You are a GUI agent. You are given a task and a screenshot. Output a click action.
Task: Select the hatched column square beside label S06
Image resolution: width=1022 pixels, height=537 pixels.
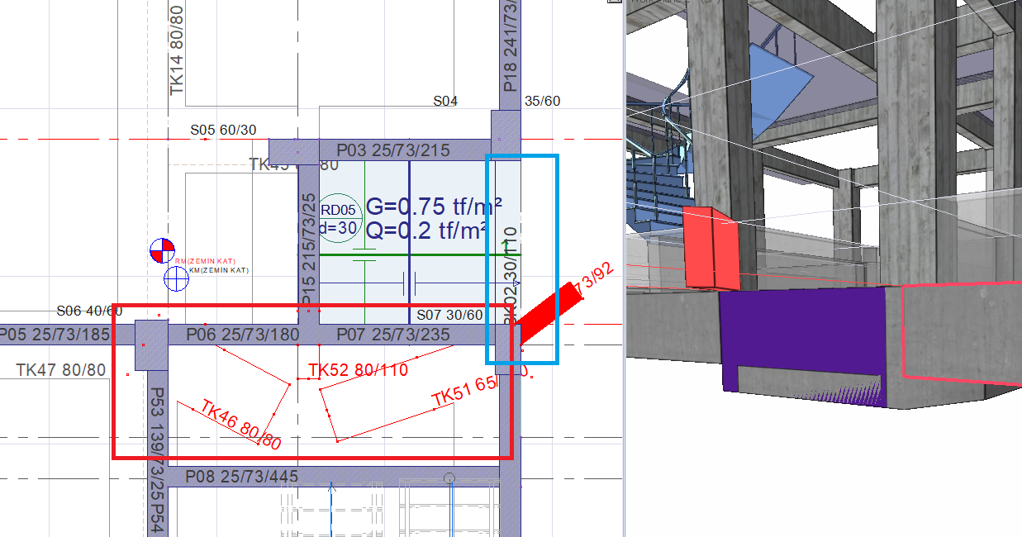click(151, 345)
